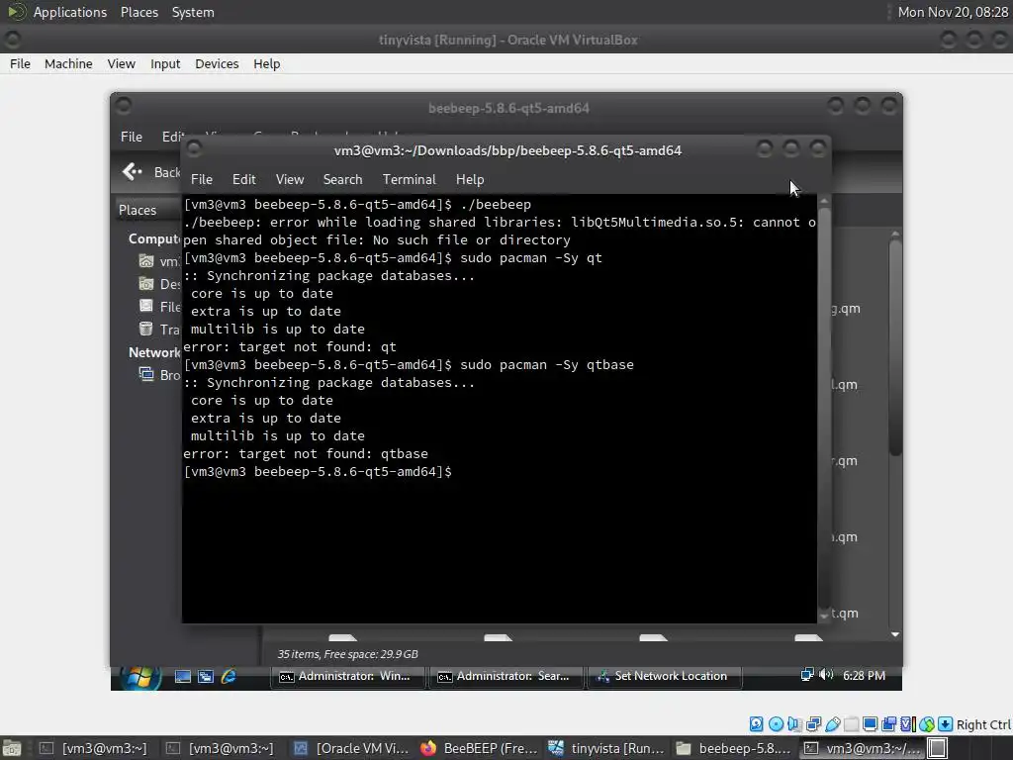Click the Computer section heading in sidebar
1013x760 pixels.
pos(154,239)
